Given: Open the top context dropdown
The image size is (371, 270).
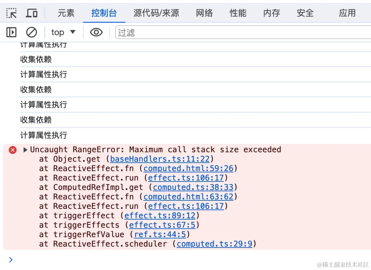Looking at the screenshot, I should 63,32.
